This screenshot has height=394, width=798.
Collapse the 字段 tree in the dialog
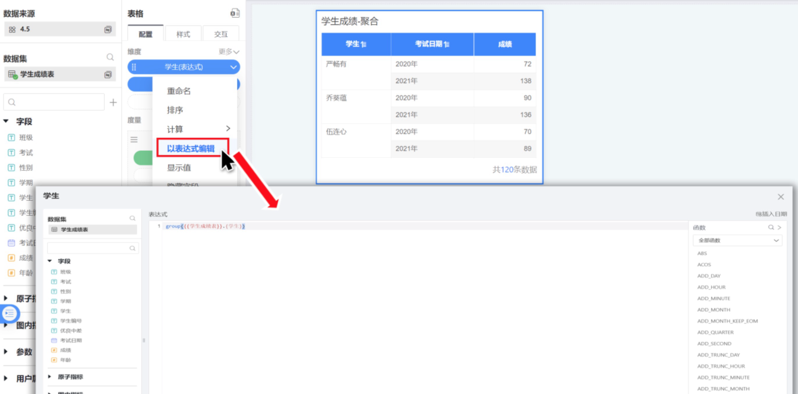[x=50, y=261]
